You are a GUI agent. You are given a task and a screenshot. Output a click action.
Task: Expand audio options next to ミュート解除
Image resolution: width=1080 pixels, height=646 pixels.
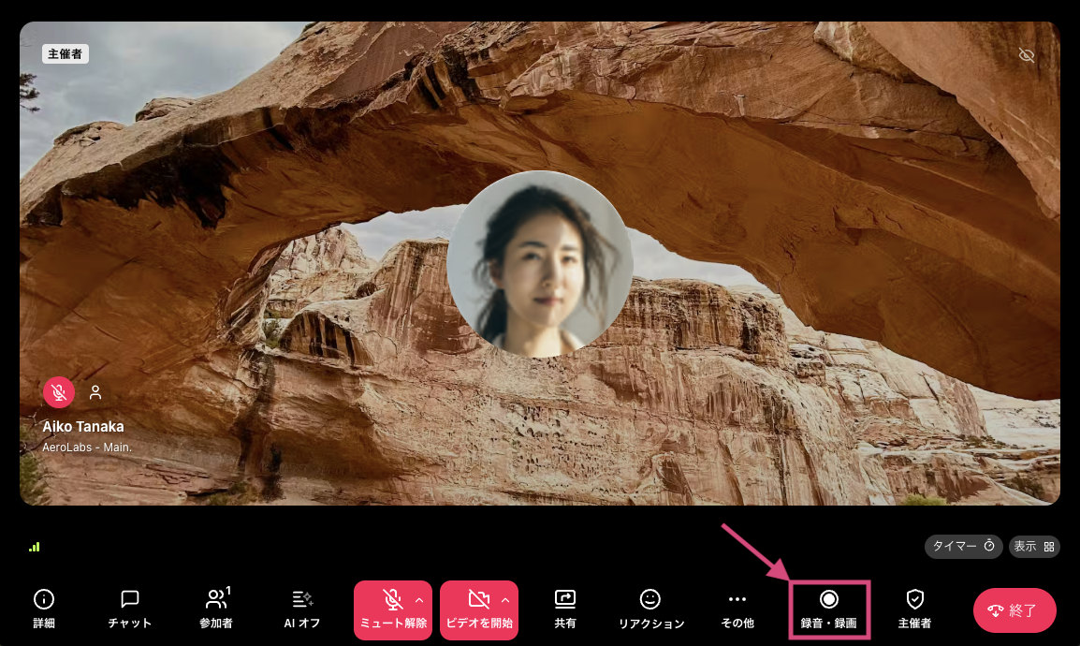[x=419, y=599]
